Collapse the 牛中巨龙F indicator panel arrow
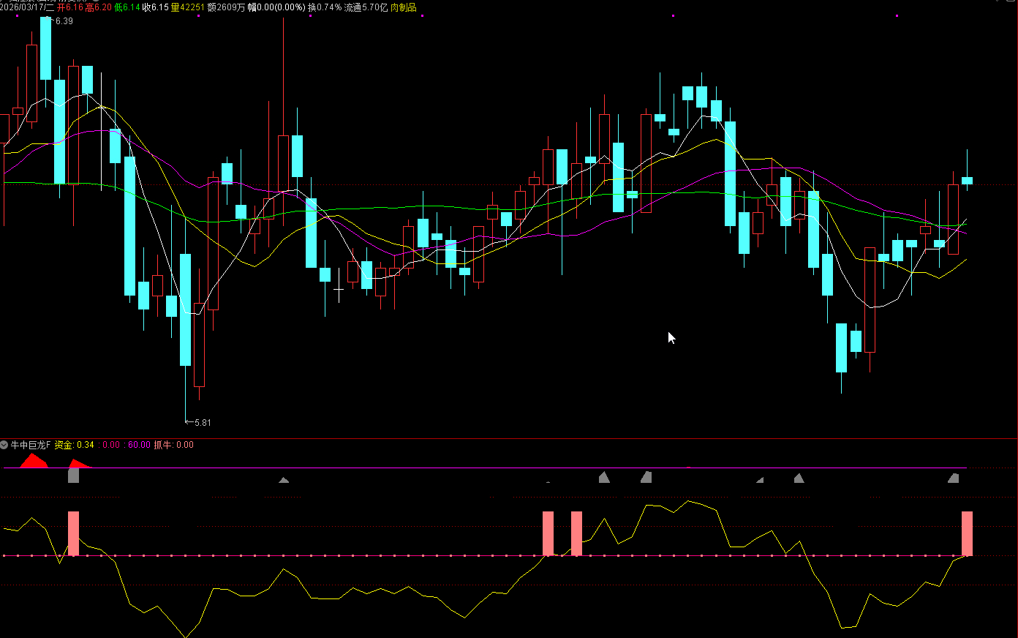The height and width of the screenshot is (638, 1018). pyautogui.click(x=4, y=445)
